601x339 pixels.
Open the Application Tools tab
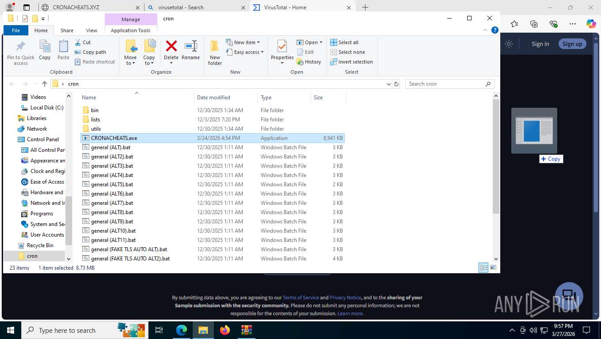click(130, 30)
